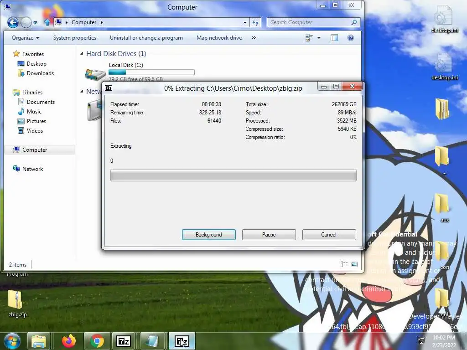Open the Videos library
The width and height of the screenshot is (467, 350).
(x=35, y=131)
